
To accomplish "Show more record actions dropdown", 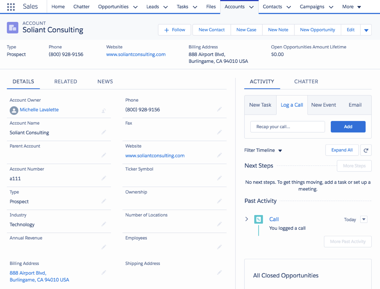I will 366,30.
